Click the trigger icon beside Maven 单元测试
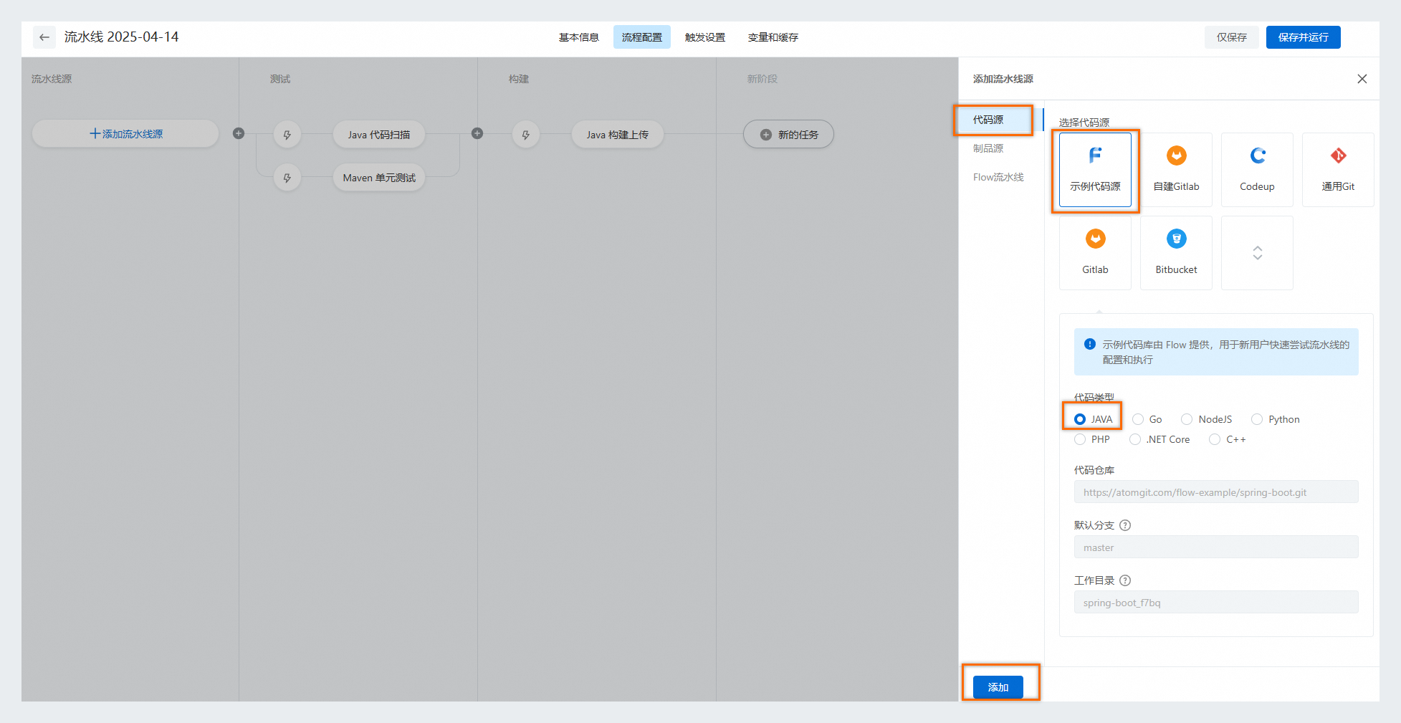1401x723 pixels. [x=287, y=178]
